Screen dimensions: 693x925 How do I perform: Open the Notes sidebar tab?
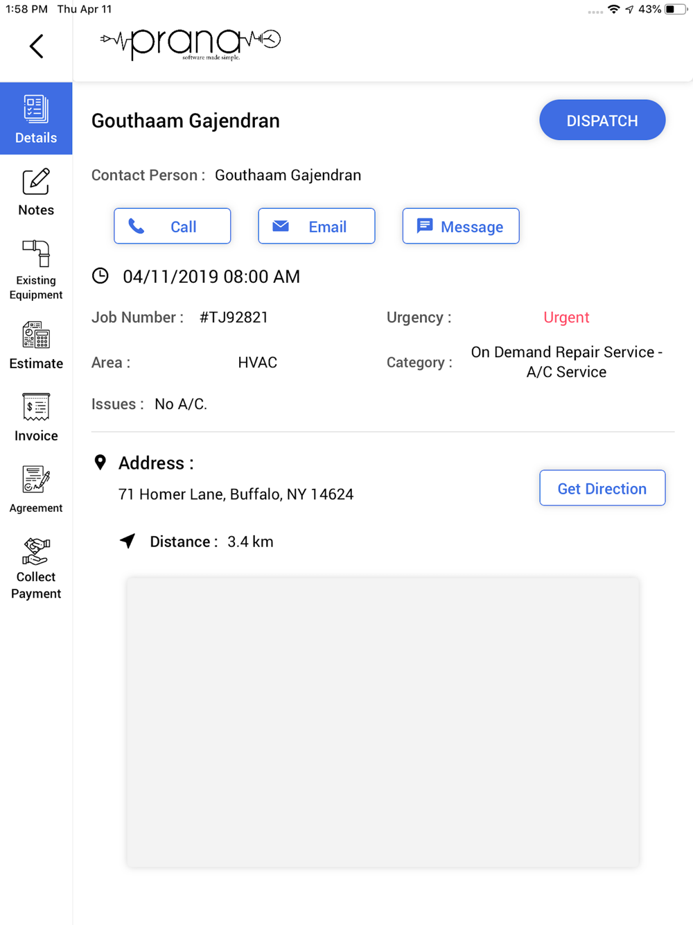tap(36, 192)
